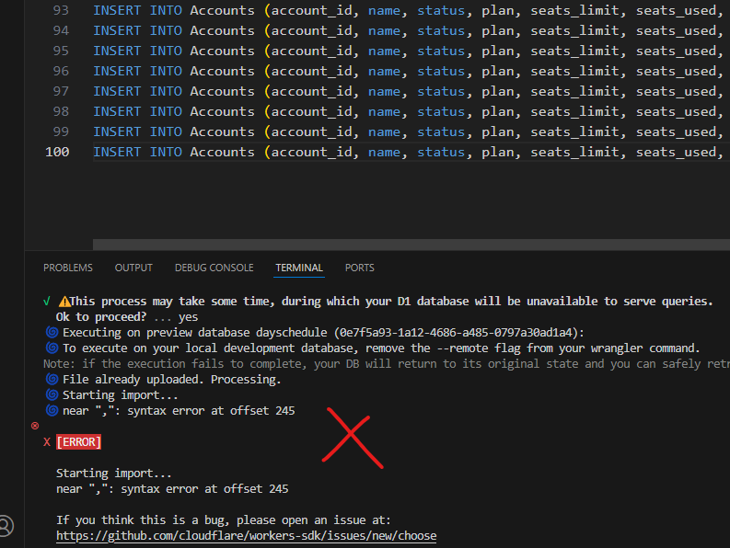Click line number 99 in the gutter
Screen dimensions: 730x548
(x=61, y=132)
